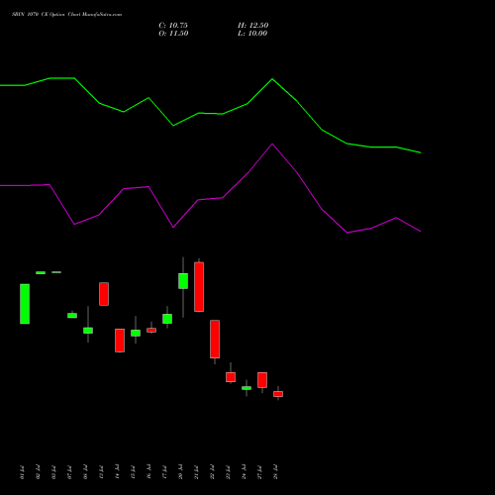
Task: Select the close value 'C: 10.75'
Action: 173,26
